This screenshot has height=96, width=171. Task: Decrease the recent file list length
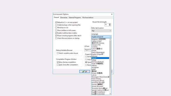pos(110,25)
